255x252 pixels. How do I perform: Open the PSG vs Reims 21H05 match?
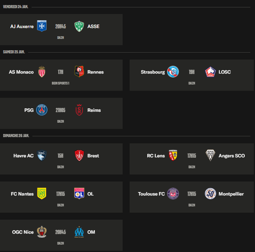tap(61, 113)
